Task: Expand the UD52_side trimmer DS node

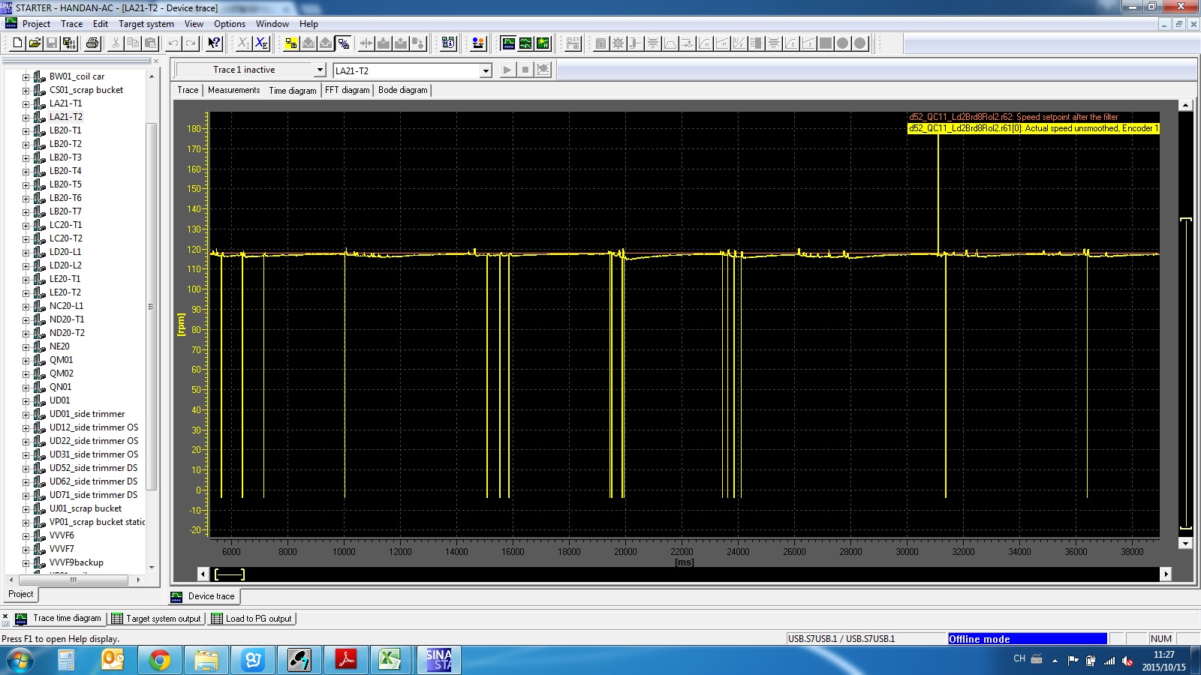Action: [26, 469]
